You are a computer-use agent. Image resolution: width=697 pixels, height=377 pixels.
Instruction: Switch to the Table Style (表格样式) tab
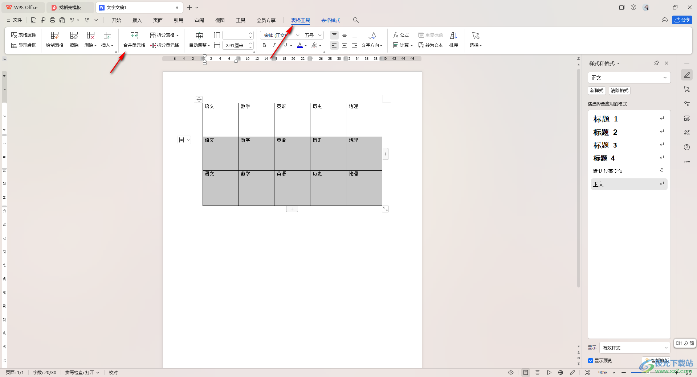[331, 20]
